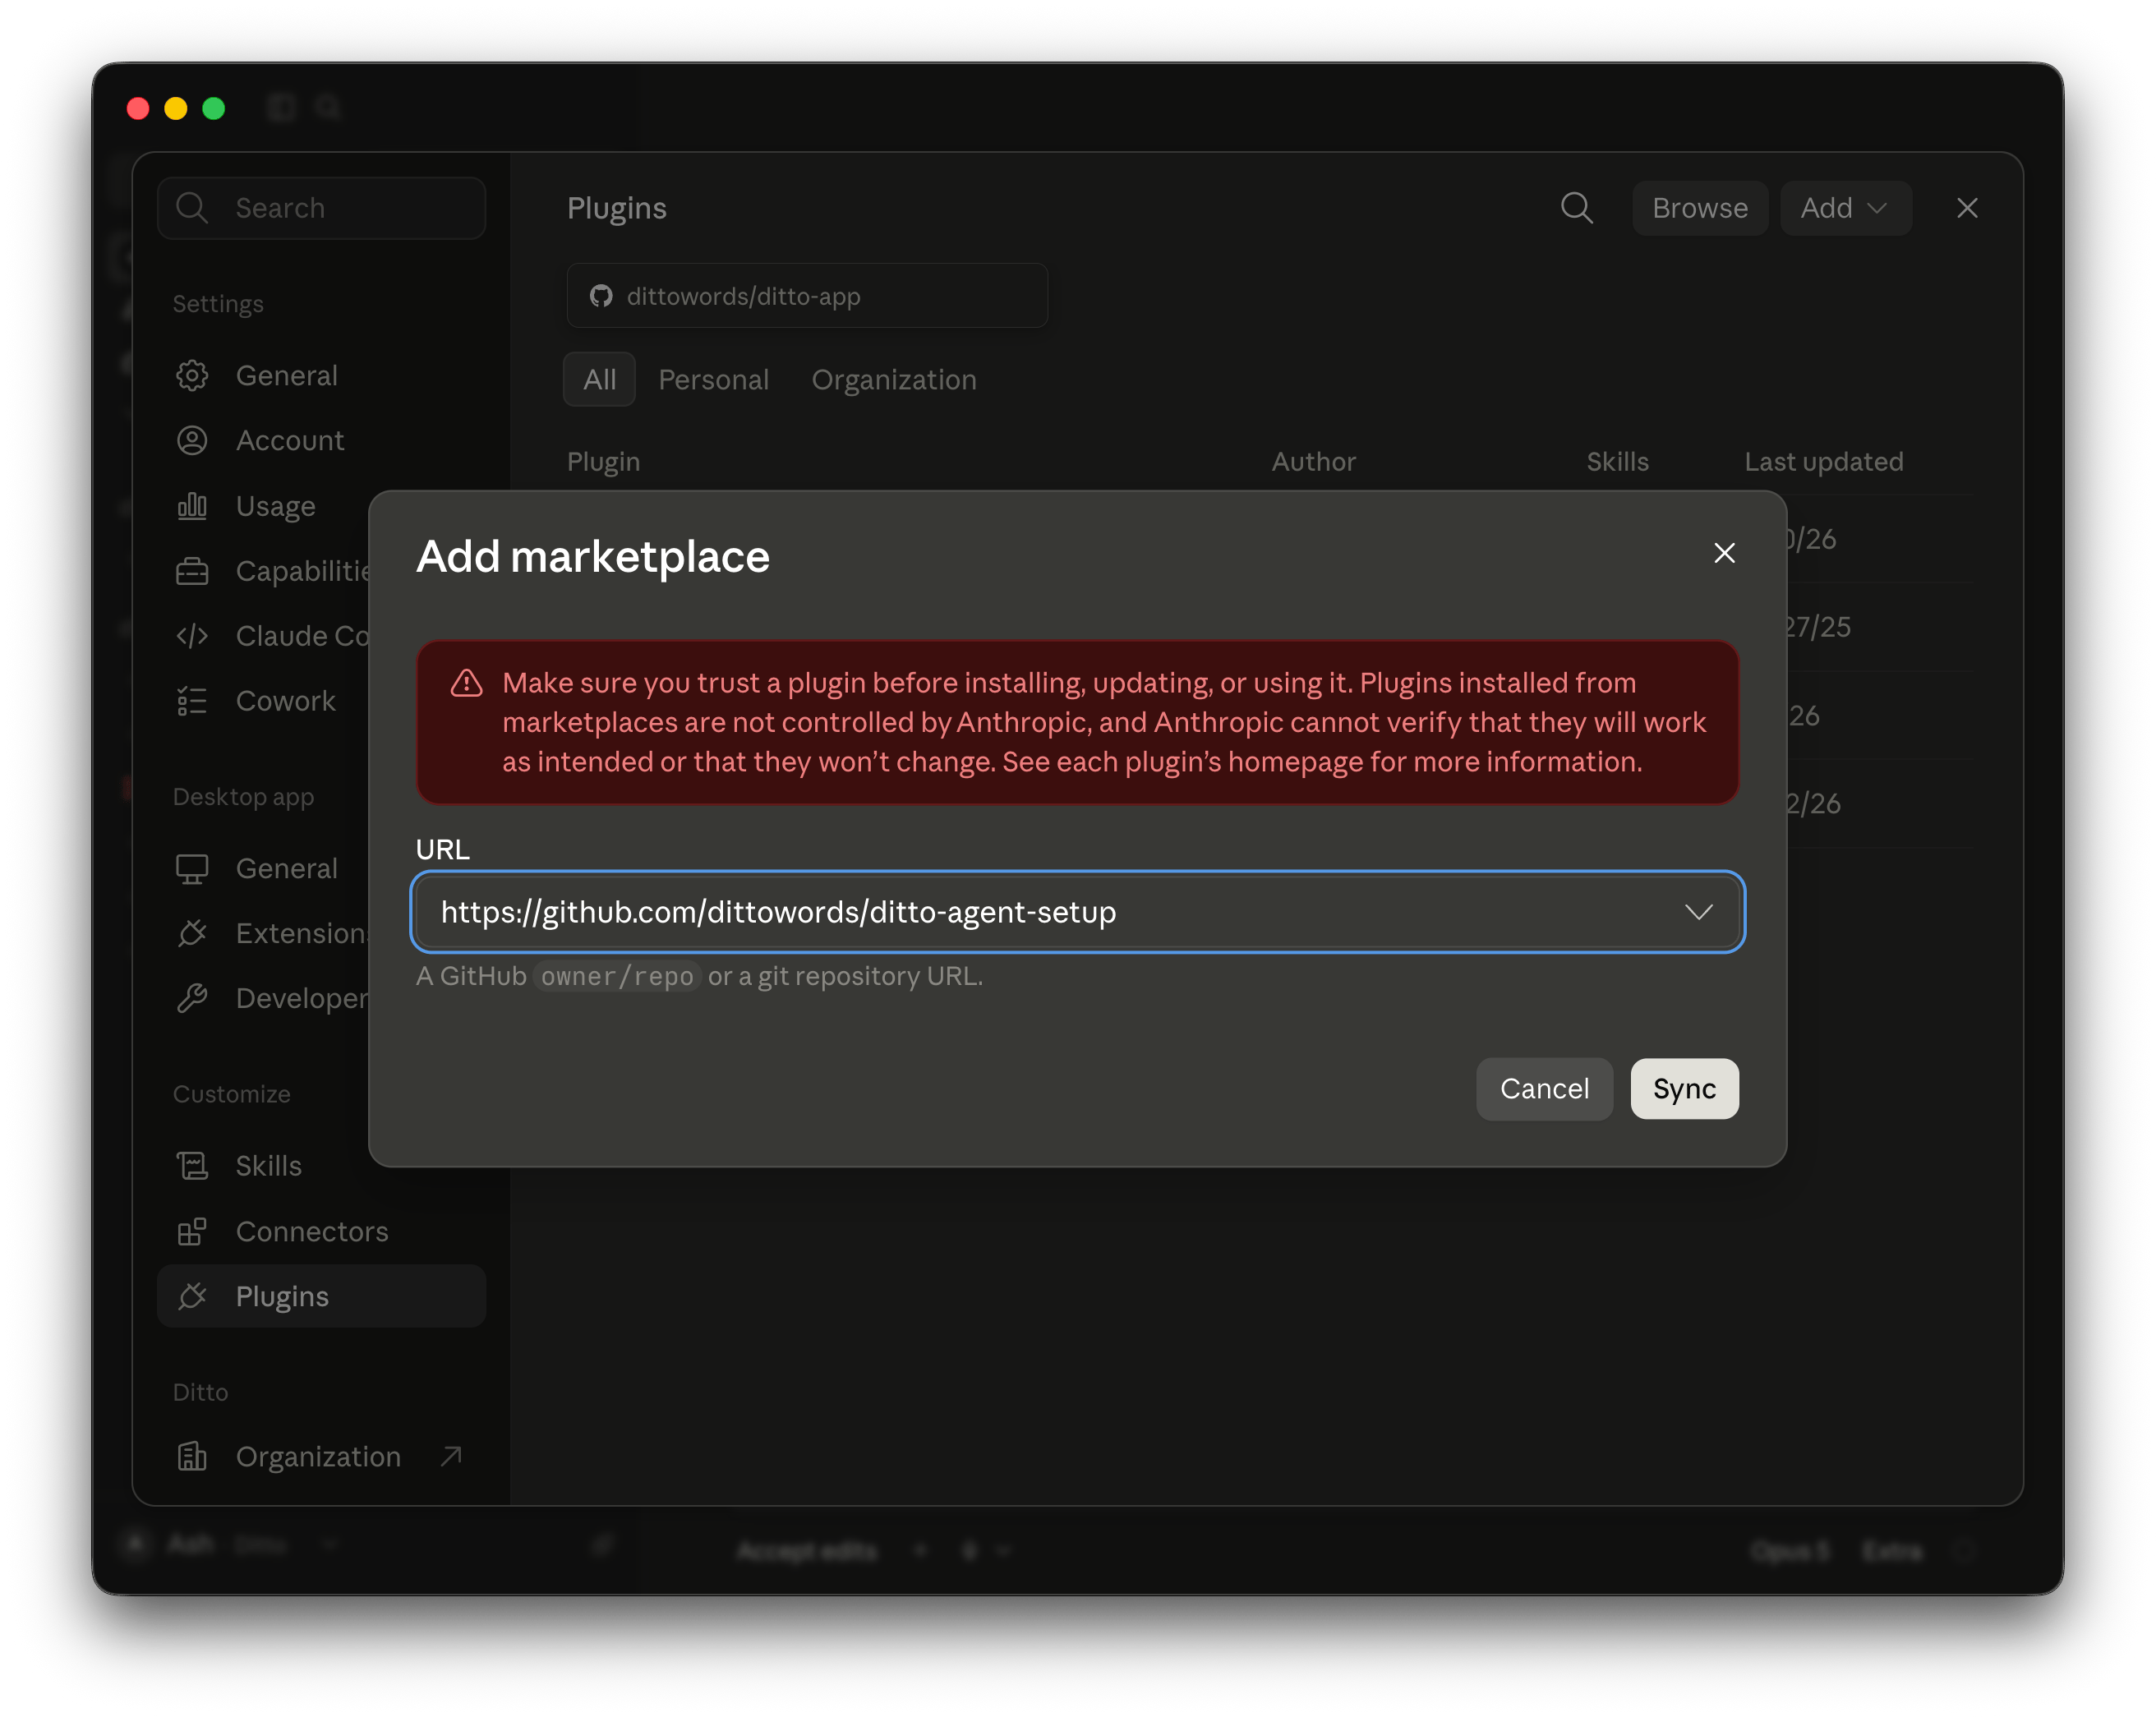
Task: Open the Add dropdown in Plugins header
Action: (x=1845, y=208)
